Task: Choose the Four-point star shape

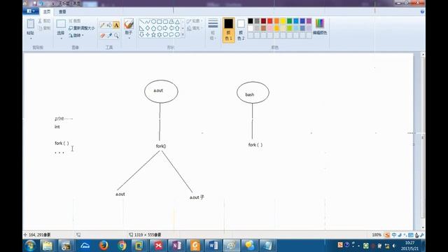Action: coord(148,35)
